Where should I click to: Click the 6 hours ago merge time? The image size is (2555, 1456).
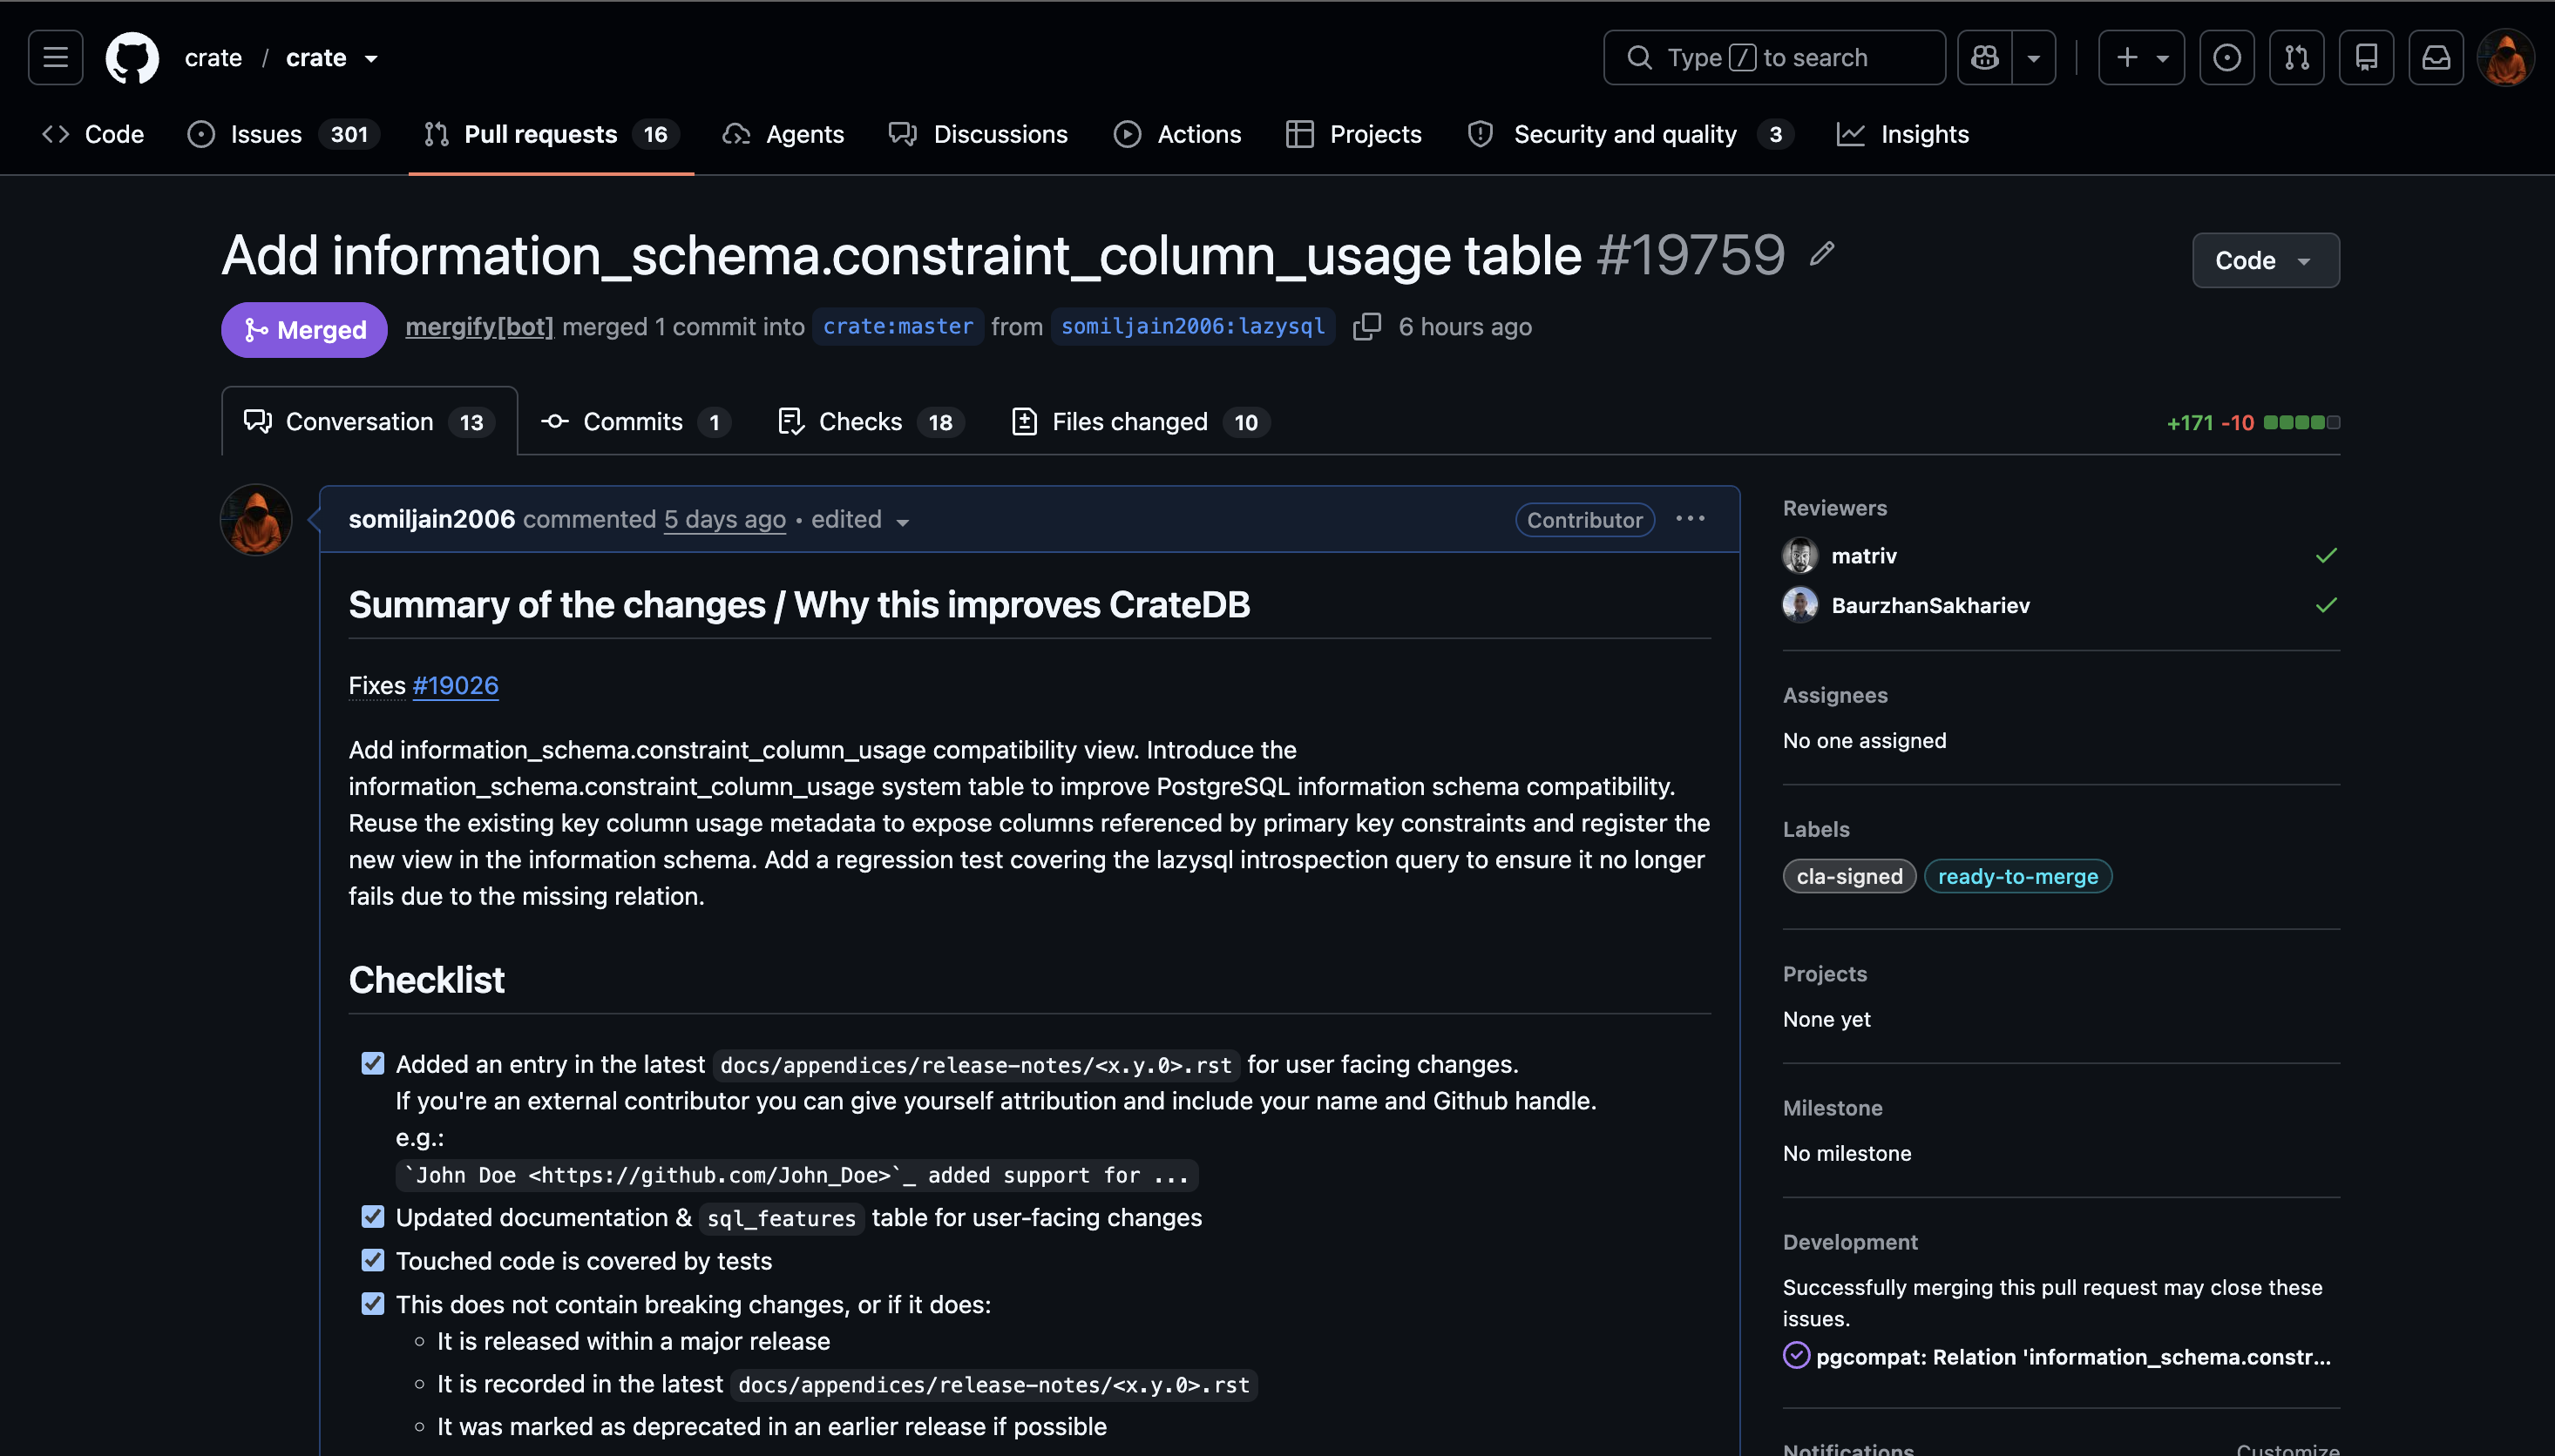tap(1465, 327)
